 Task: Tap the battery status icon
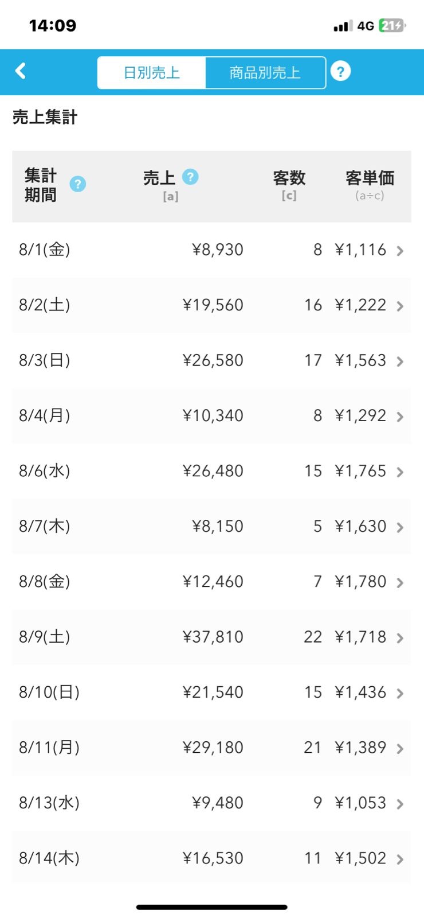pos(392,26)
